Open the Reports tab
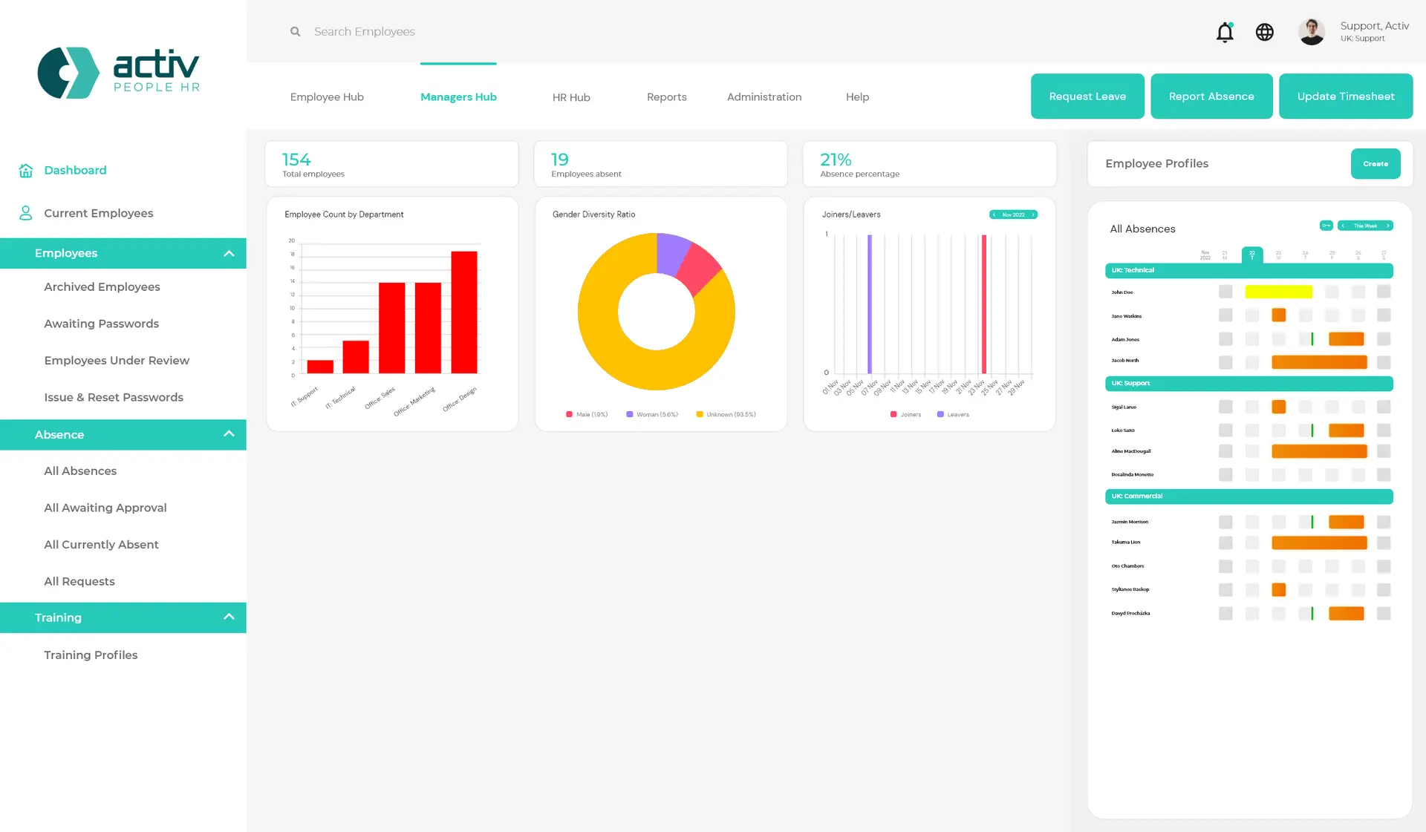 pos(666,97)
